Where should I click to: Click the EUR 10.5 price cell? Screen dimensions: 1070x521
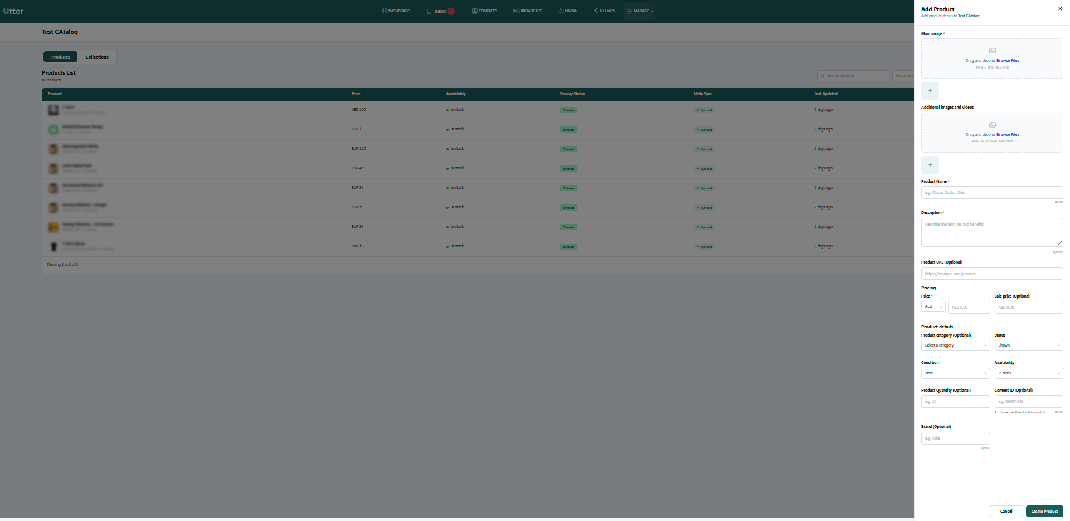[x=359, y=149]
